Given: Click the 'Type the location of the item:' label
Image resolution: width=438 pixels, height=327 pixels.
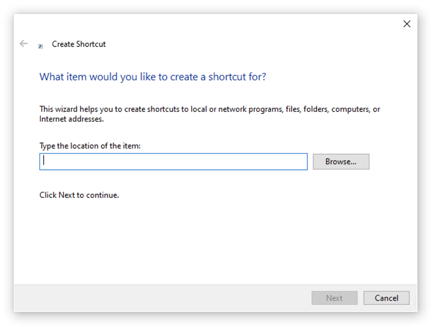Looking at the screenshot, I should [90, 146].
